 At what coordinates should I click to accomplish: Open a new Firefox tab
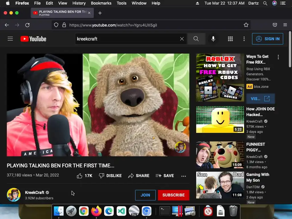(x=100, y=13)
